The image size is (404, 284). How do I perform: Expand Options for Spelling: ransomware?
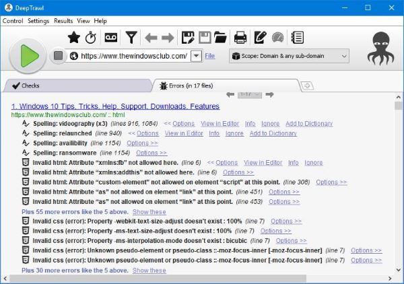(x=151, y=153)
